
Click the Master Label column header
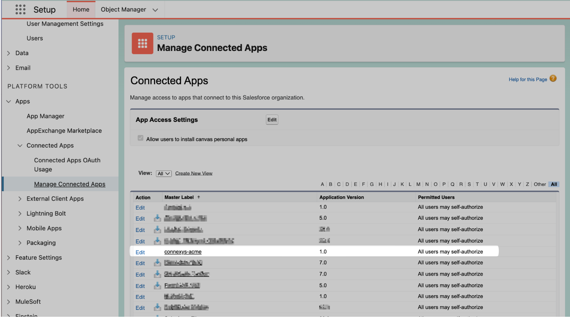[179, 197]
